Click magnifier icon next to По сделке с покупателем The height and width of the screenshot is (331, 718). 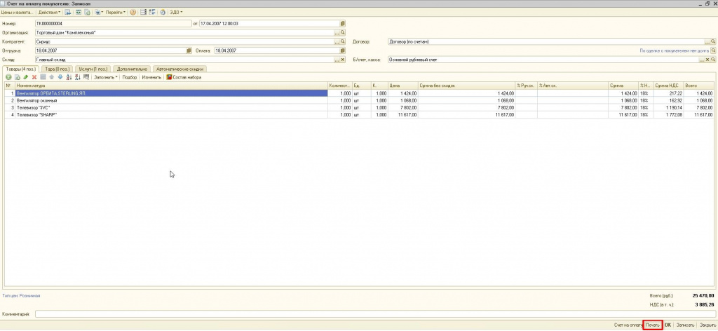click(x=713, y=50)
